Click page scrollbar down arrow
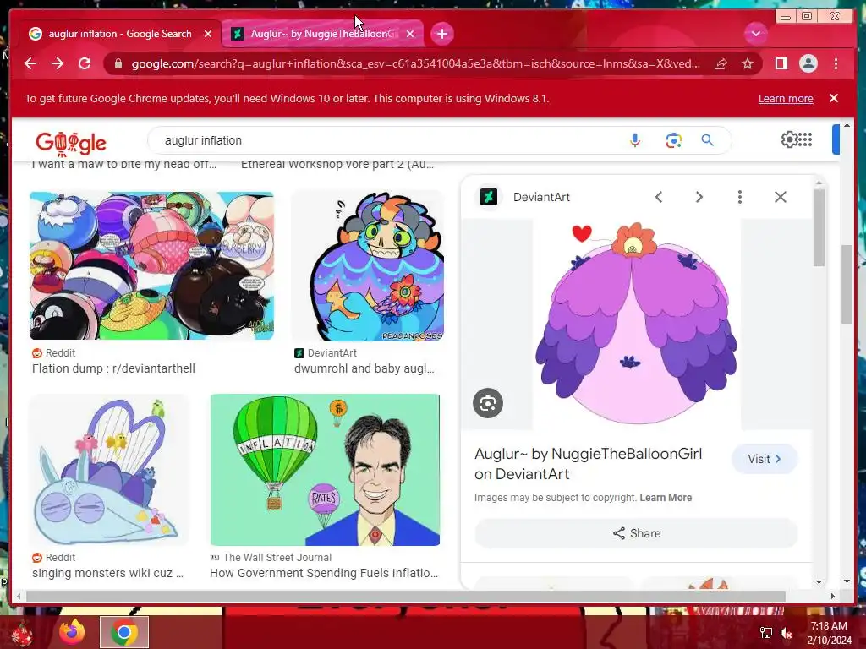 coord(847,581)
